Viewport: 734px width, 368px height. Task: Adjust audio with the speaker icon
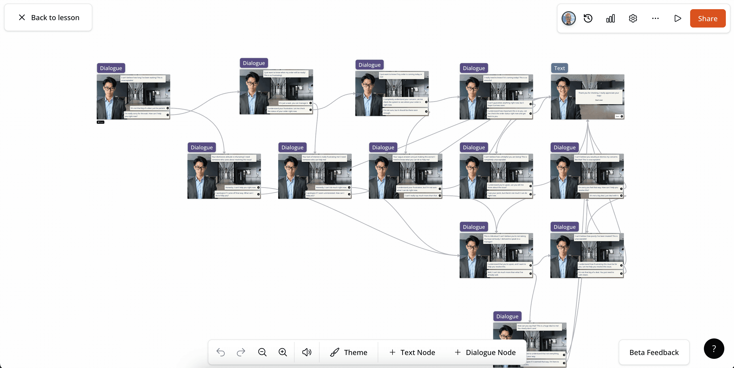tap(307, 352)
